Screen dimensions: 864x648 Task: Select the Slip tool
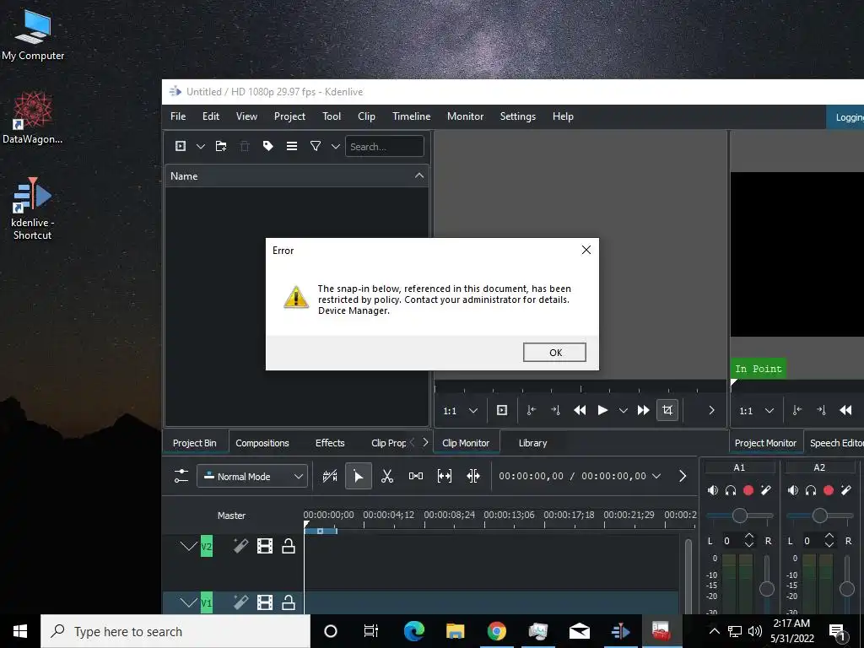pyautogui.click(x=445, y=476)
